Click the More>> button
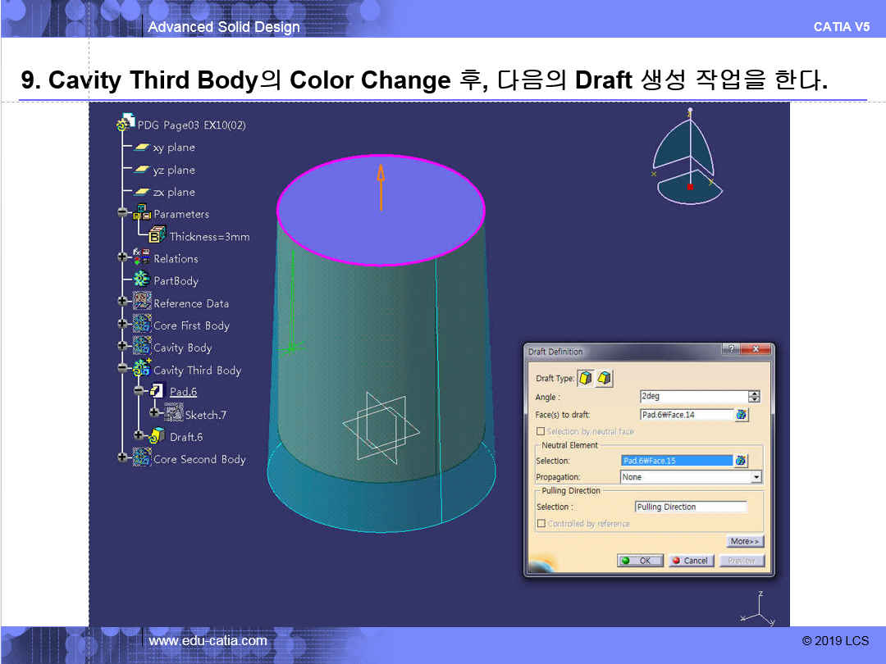Image resolution: width=886 pixels, height=664 pixels. click(x=745, y=541)
